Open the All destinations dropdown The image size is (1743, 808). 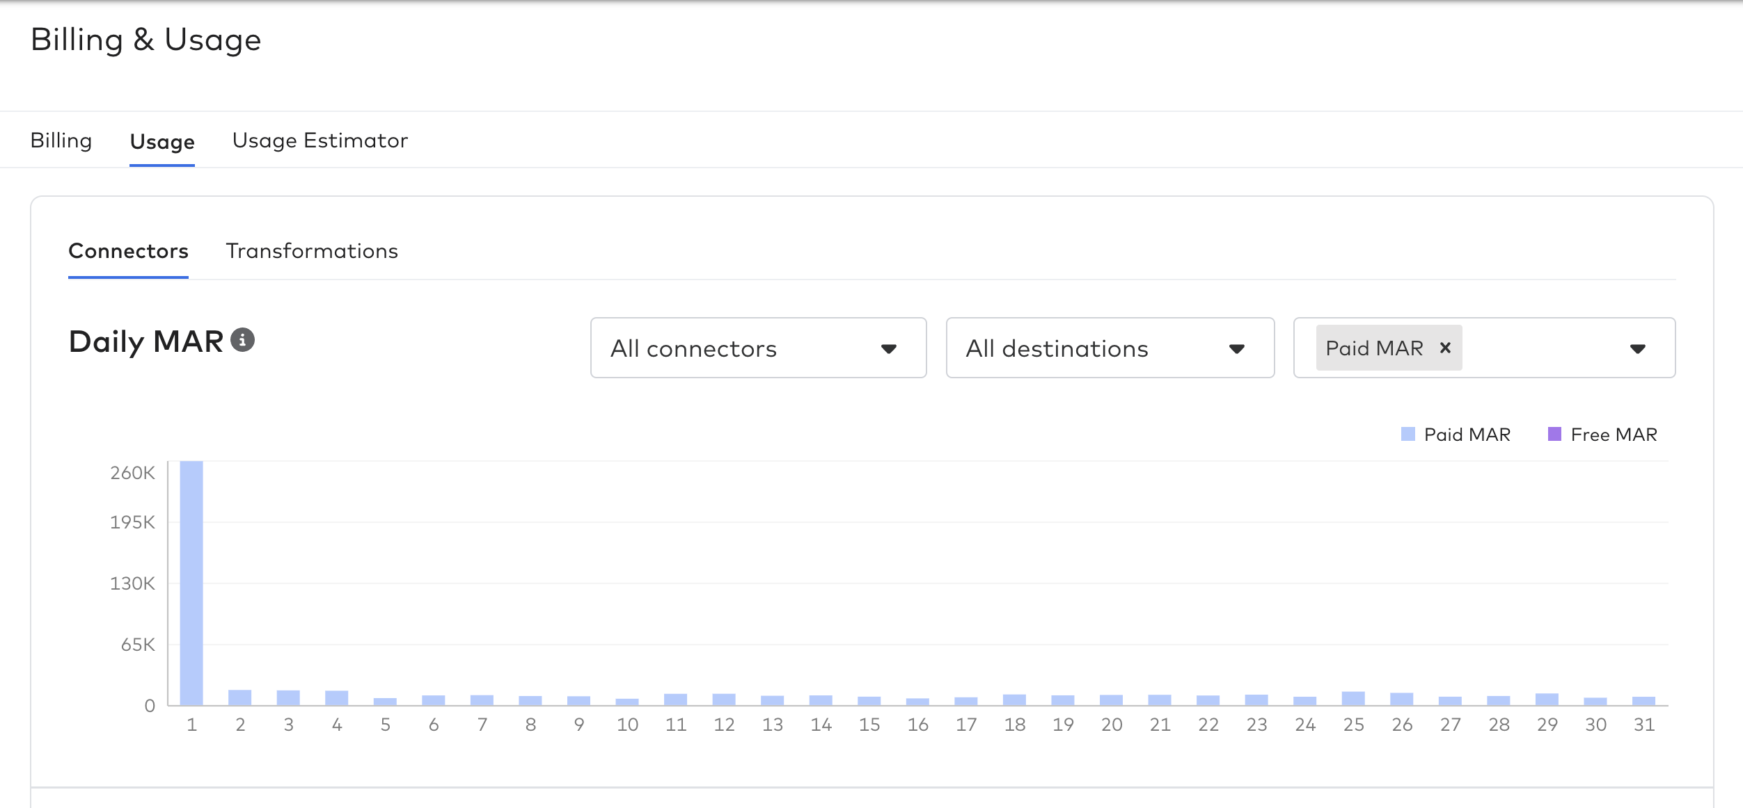pos(1110,348)
